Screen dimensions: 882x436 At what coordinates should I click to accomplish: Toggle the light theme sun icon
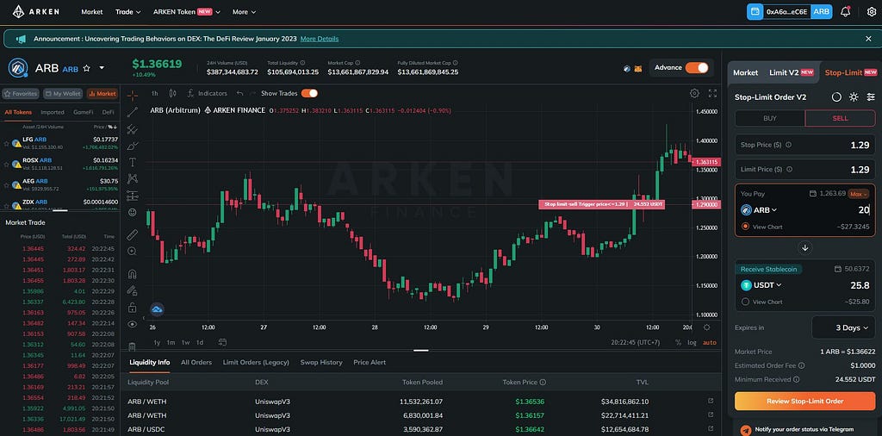(854, 97)
